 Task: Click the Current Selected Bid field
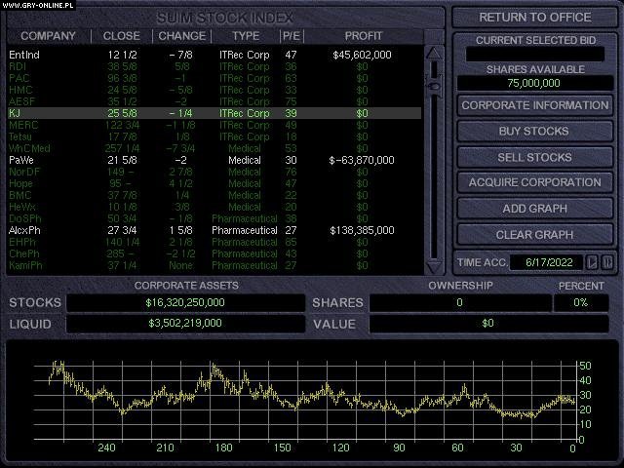(x=535, y=55)
